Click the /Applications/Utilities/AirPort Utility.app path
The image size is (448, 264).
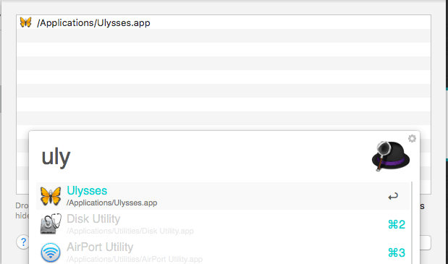click(135, 259)
